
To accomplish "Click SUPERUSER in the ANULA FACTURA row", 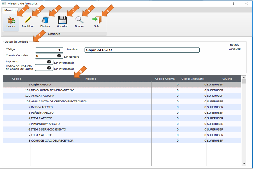I will click(x=215, y=96).
